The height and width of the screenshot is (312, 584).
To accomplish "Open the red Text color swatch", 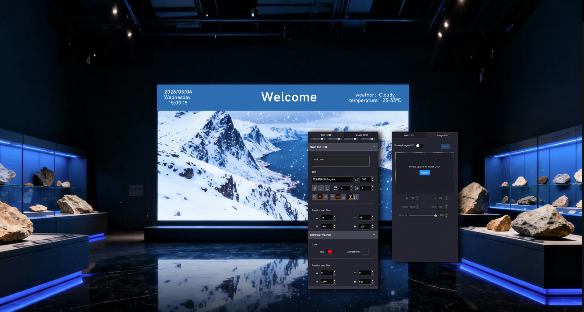I will coord(330,252).
